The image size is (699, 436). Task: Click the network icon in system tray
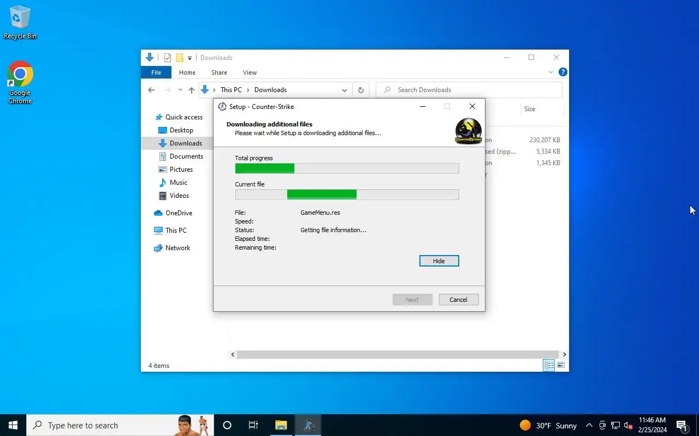click(615, 425)
